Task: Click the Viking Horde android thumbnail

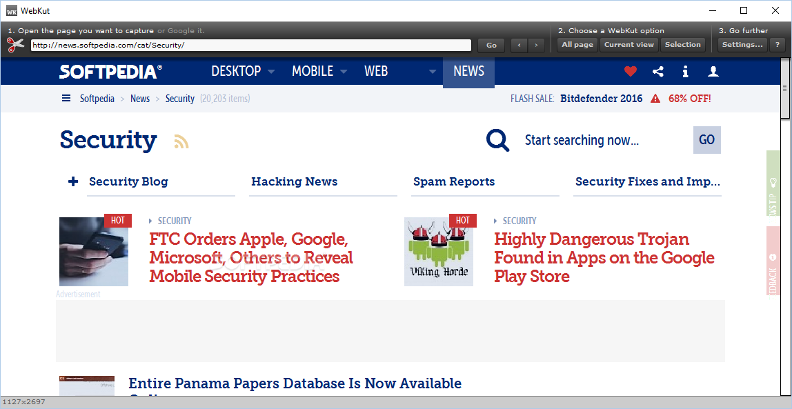Action: tap(439, 252)
